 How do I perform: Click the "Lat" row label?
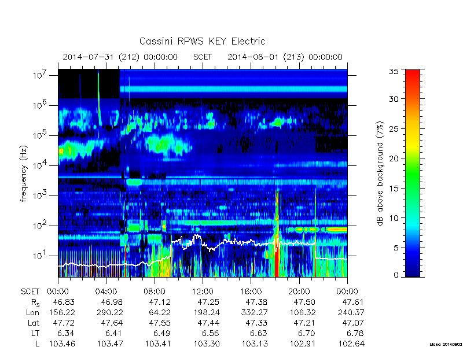34,323
